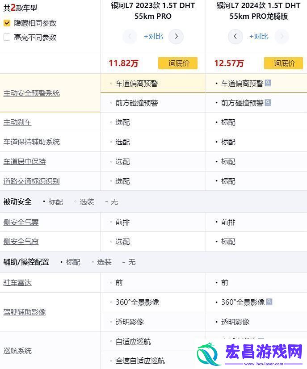Viewport: 307px width, 369px height.
Task: Click 标配 in the 侧安全气帘 row
Action: pos(228,242)
